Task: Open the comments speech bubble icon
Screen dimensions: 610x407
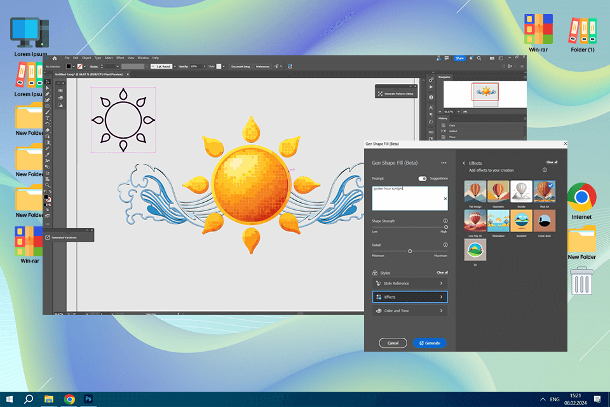Action: point(447,58)
